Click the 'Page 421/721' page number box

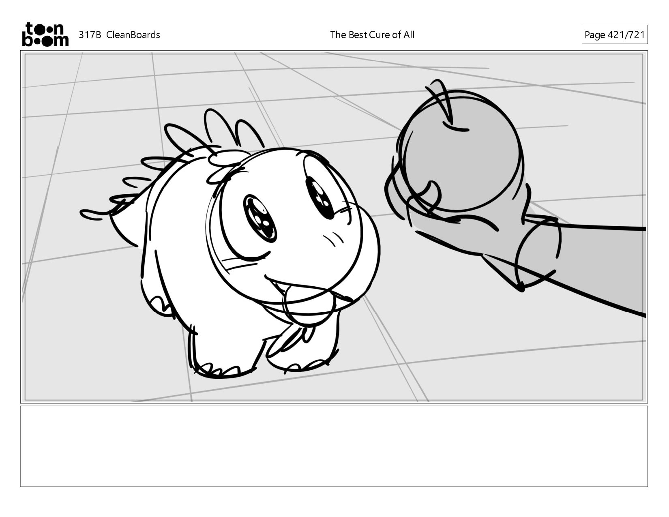(614, 34)
